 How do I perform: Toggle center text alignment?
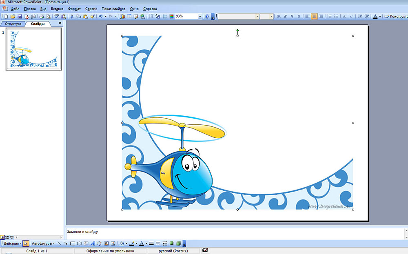(x=314, y=17)
